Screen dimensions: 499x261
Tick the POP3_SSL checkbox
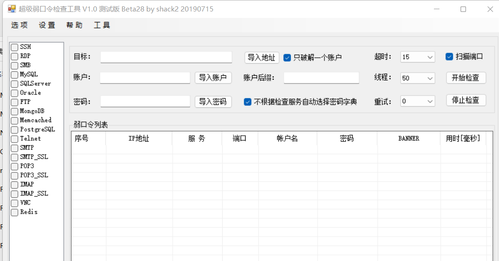pyautogui.click(x=14, y=176)
